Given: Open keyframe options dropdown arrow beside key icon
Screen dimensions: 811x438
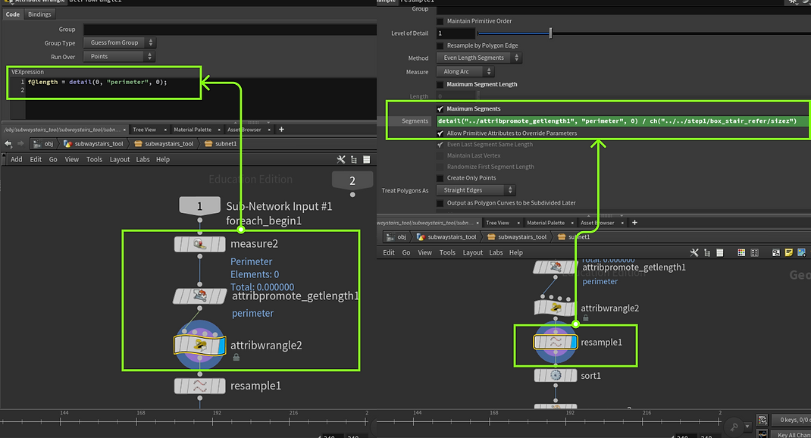Looking at the screenshot, I should click(747, 427).
